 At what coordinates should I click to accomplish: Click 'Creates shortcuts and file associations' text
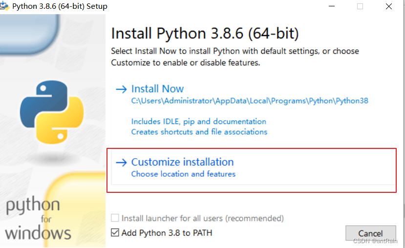199,132
